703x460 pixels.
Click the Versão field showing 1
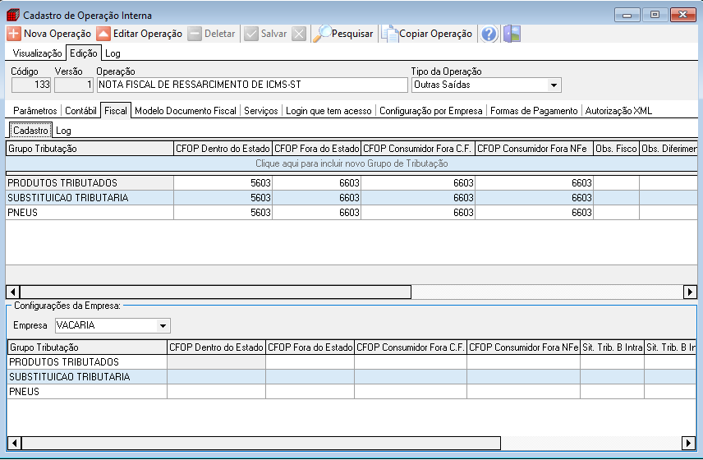coord(74,85)
